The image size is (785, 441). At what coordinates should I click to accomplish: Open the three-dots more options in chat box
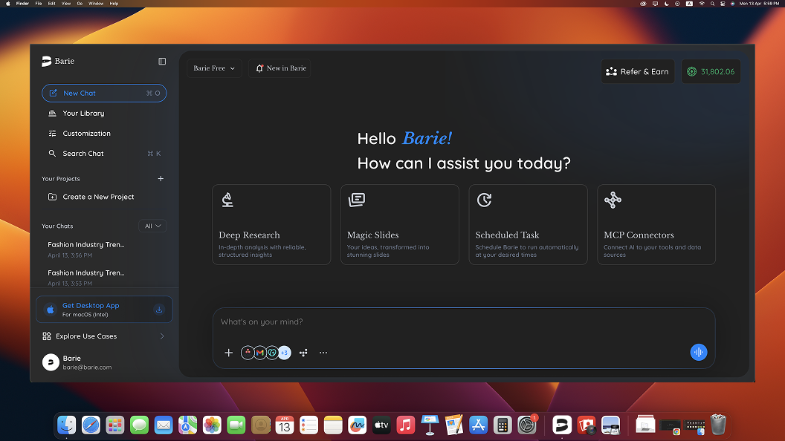(x=323, y=353)
